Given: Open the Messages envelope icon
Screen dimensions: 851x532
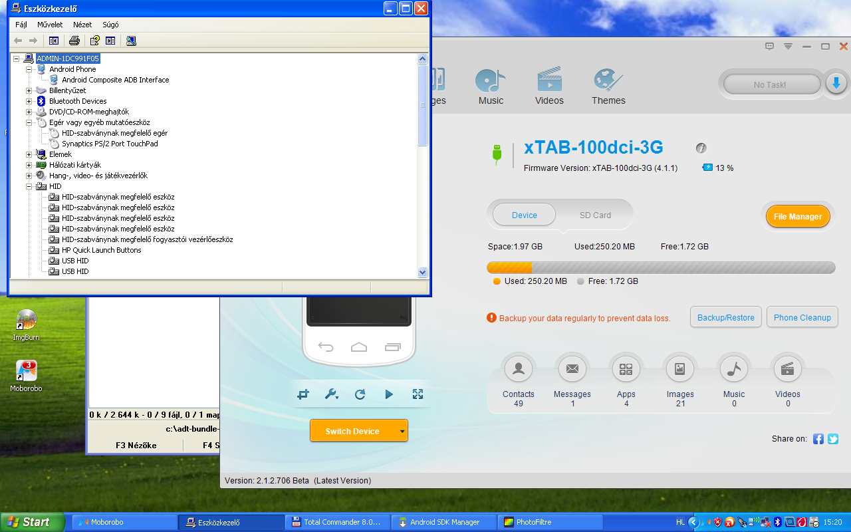Looking at the screenshot, I should tap(572, 369).
